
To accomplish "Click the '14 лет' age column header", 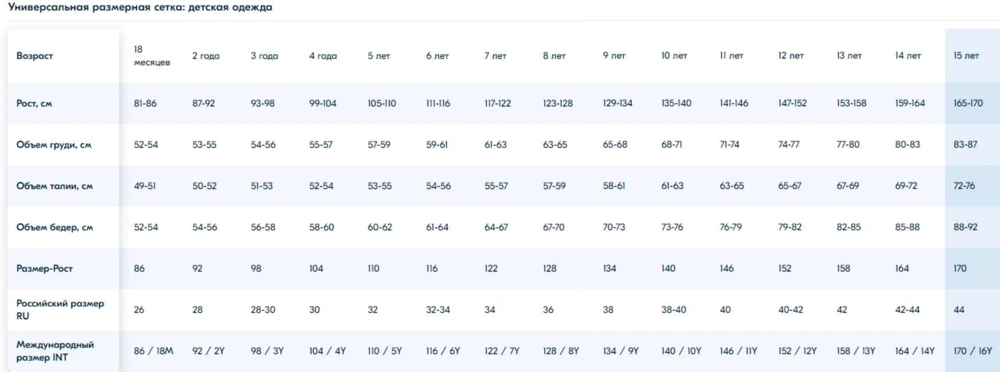I will 908,56.
